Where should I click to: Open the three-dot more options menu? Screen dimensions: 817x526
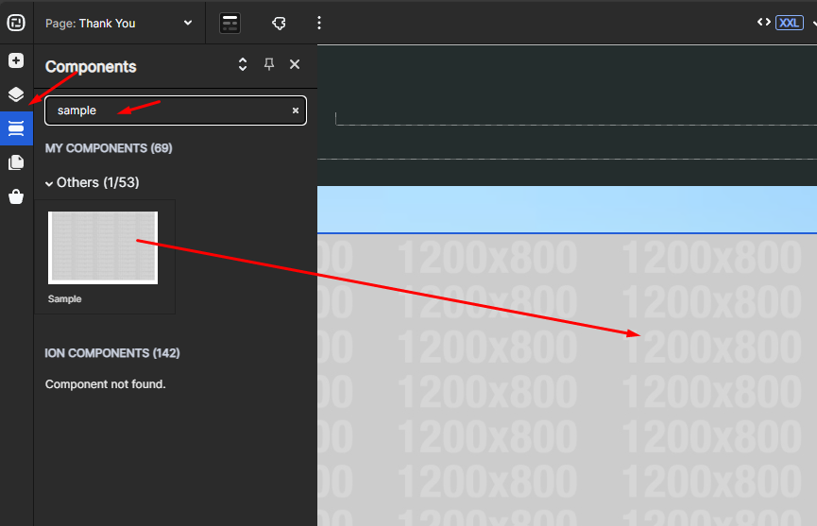pyautogui.click(x=319, y=23)
